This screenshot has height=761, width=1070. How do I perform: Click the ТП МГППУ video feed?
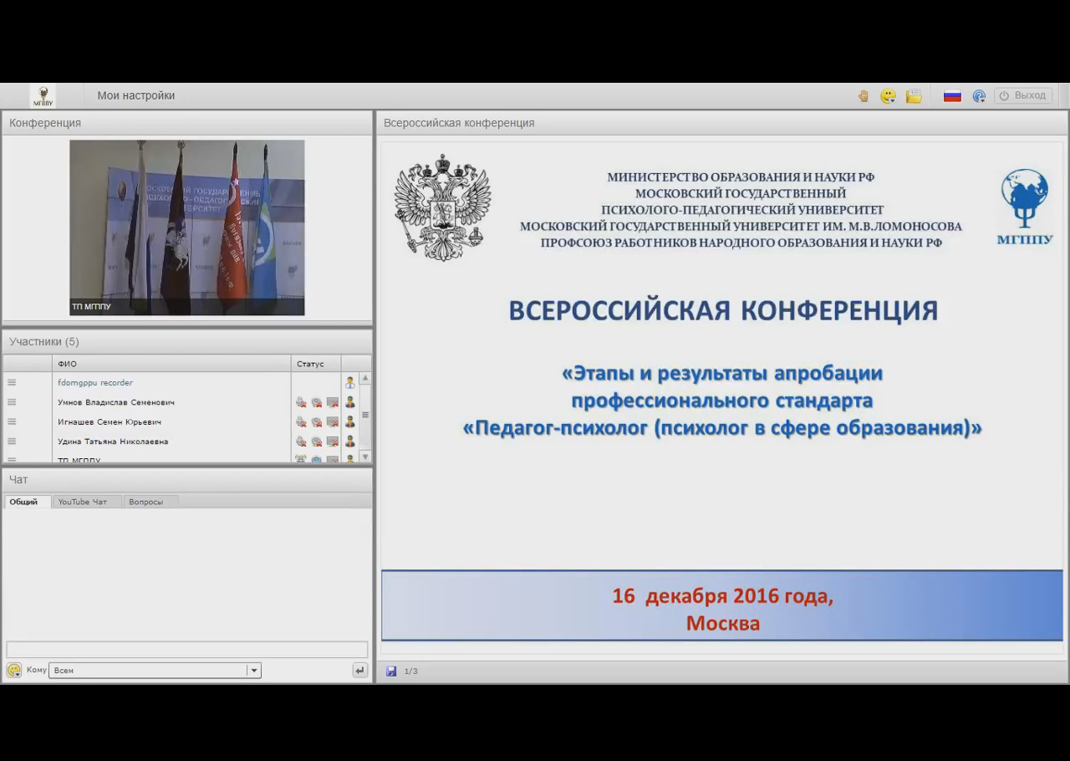coord(187,227)
